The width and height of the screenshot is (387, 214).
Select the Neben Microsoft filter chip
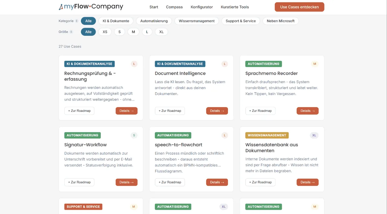click(281, 21)
